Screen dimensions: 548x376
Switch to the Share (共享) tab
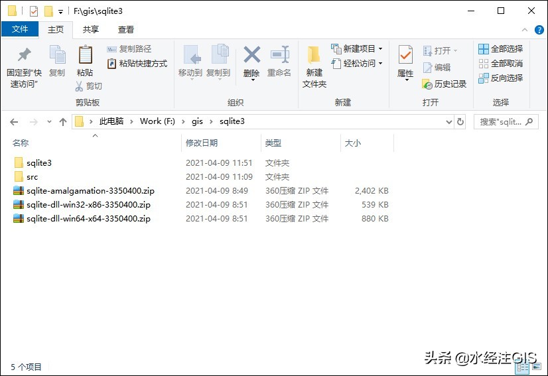[91, 30]
